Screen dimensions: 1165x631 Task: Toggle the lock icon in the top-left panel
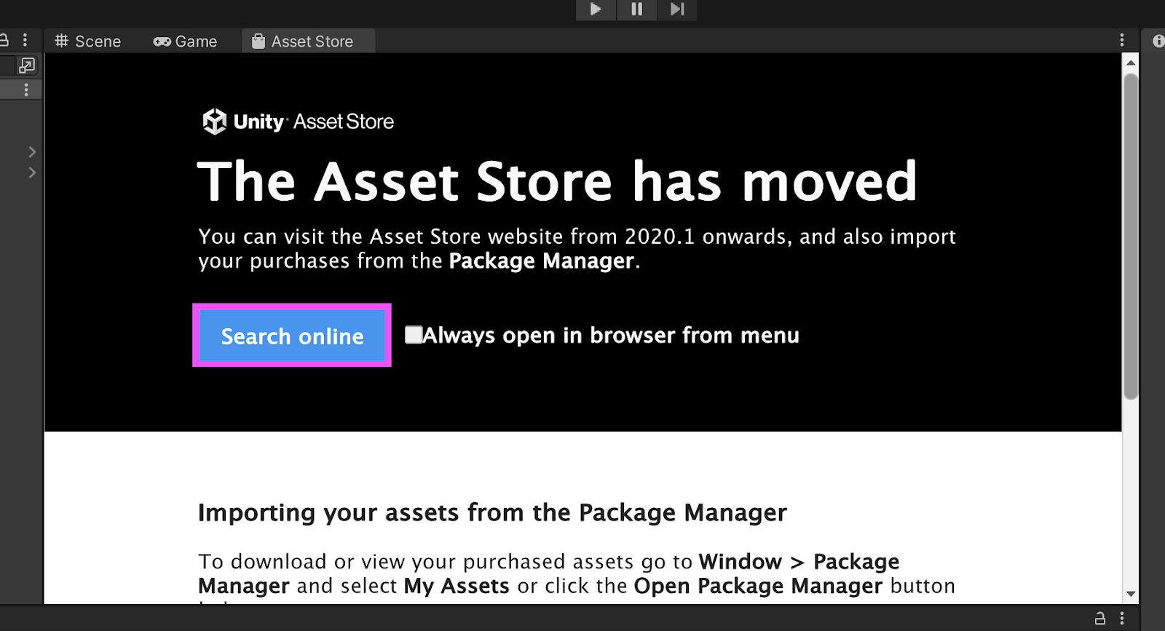4,40
